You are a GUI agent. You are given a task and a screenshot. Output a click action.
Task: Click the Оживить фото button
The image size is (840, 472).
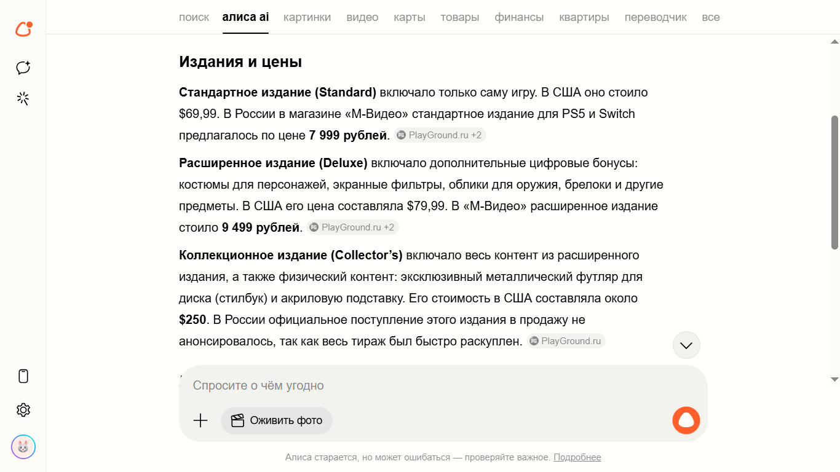coord(277,420)
